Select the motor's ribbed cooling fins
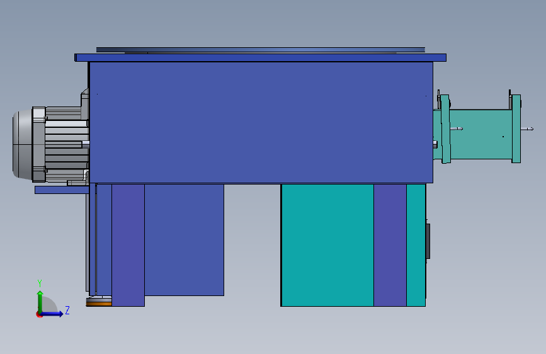Image resolution: width=546 pixels, height=354 pixels. 66,144
